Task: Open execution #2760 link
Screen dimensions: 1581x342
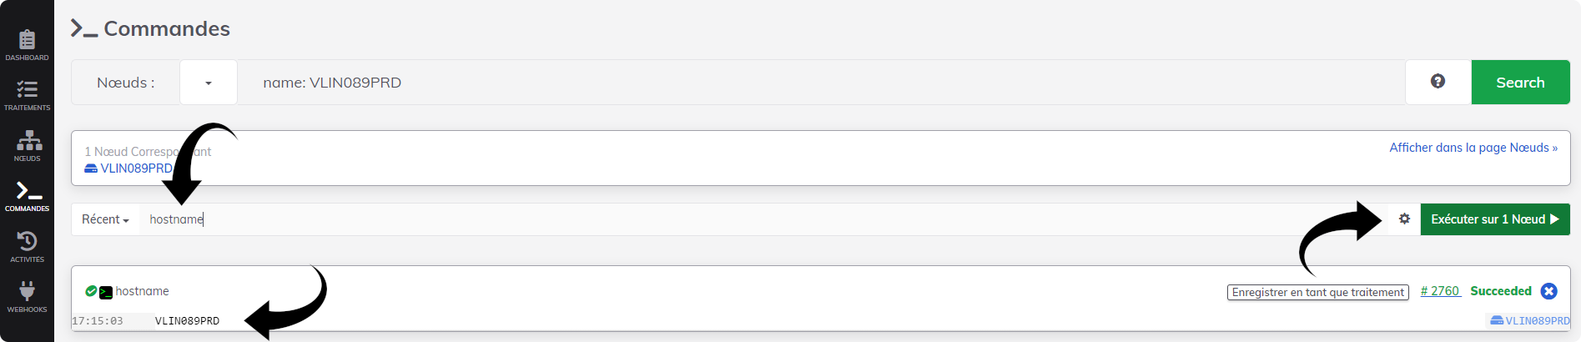Action: (1440, 291)
